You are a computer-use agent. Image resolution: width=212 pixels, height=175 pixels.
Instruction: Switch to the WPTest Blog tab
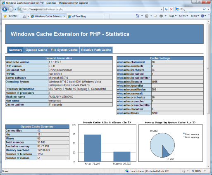[85, 17]
